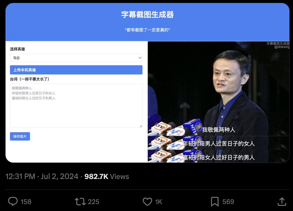This screenshot has height=211, width=293.
Task: Click the @disksing watermark on image
Action: coord(282,47)
